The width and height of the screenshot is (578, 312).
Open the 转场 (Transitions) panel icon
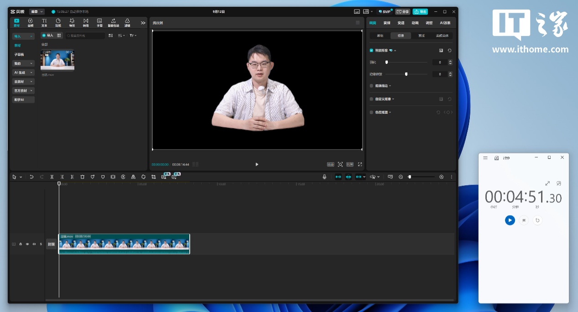pyautogui.click(x=86, y=22)
